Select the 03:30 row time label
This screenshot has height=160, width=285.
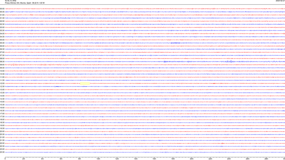coord(2,31)
